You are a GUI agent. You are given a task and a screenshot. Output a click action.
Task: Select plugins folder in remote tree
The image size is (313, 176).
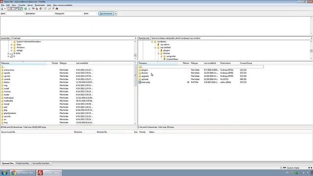pyautogui.click(x=166, y=50)
